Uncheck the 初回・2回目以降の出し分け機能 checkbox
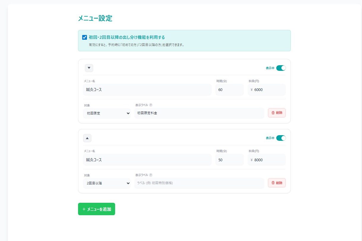The width and height of the screenshot is (362, 241). (85, 37)
